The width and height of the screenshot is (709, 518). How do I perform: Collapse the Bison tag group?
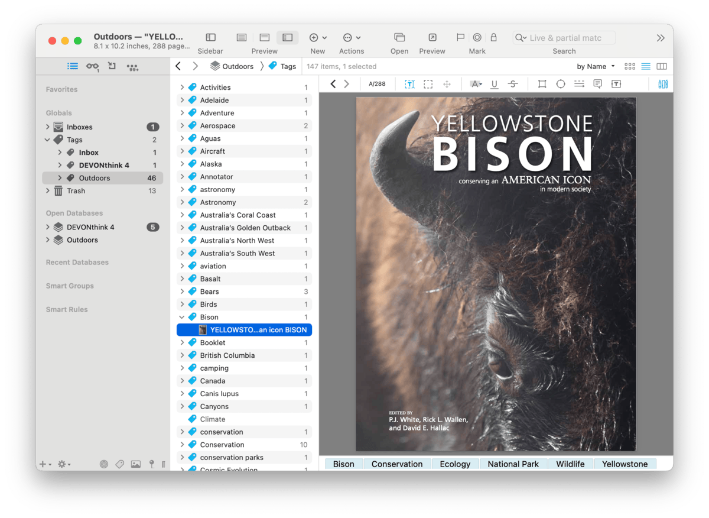(182, 318)
